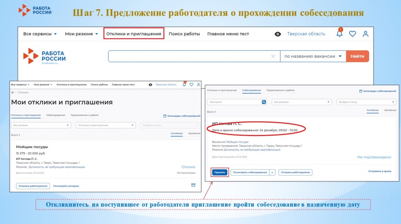
Task: Open user profile icon in the large top header
Action: (x=365, y=34)
